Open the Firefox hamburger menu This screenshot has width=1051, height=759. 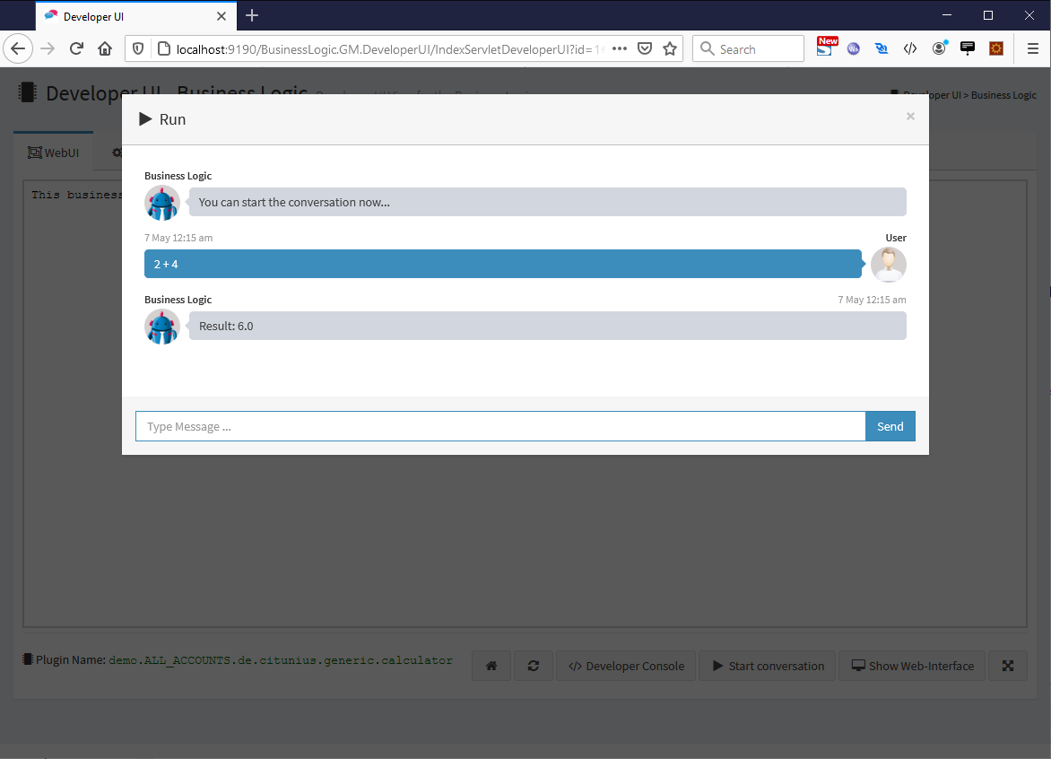[x=1032, y=48]
